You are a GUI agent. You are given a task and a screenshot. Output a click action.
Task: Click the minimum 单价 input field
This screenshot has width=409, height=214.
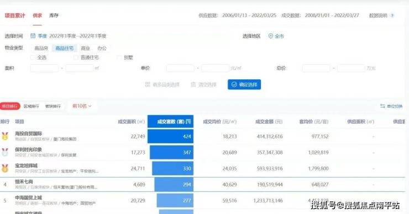[x=180, y=68]
